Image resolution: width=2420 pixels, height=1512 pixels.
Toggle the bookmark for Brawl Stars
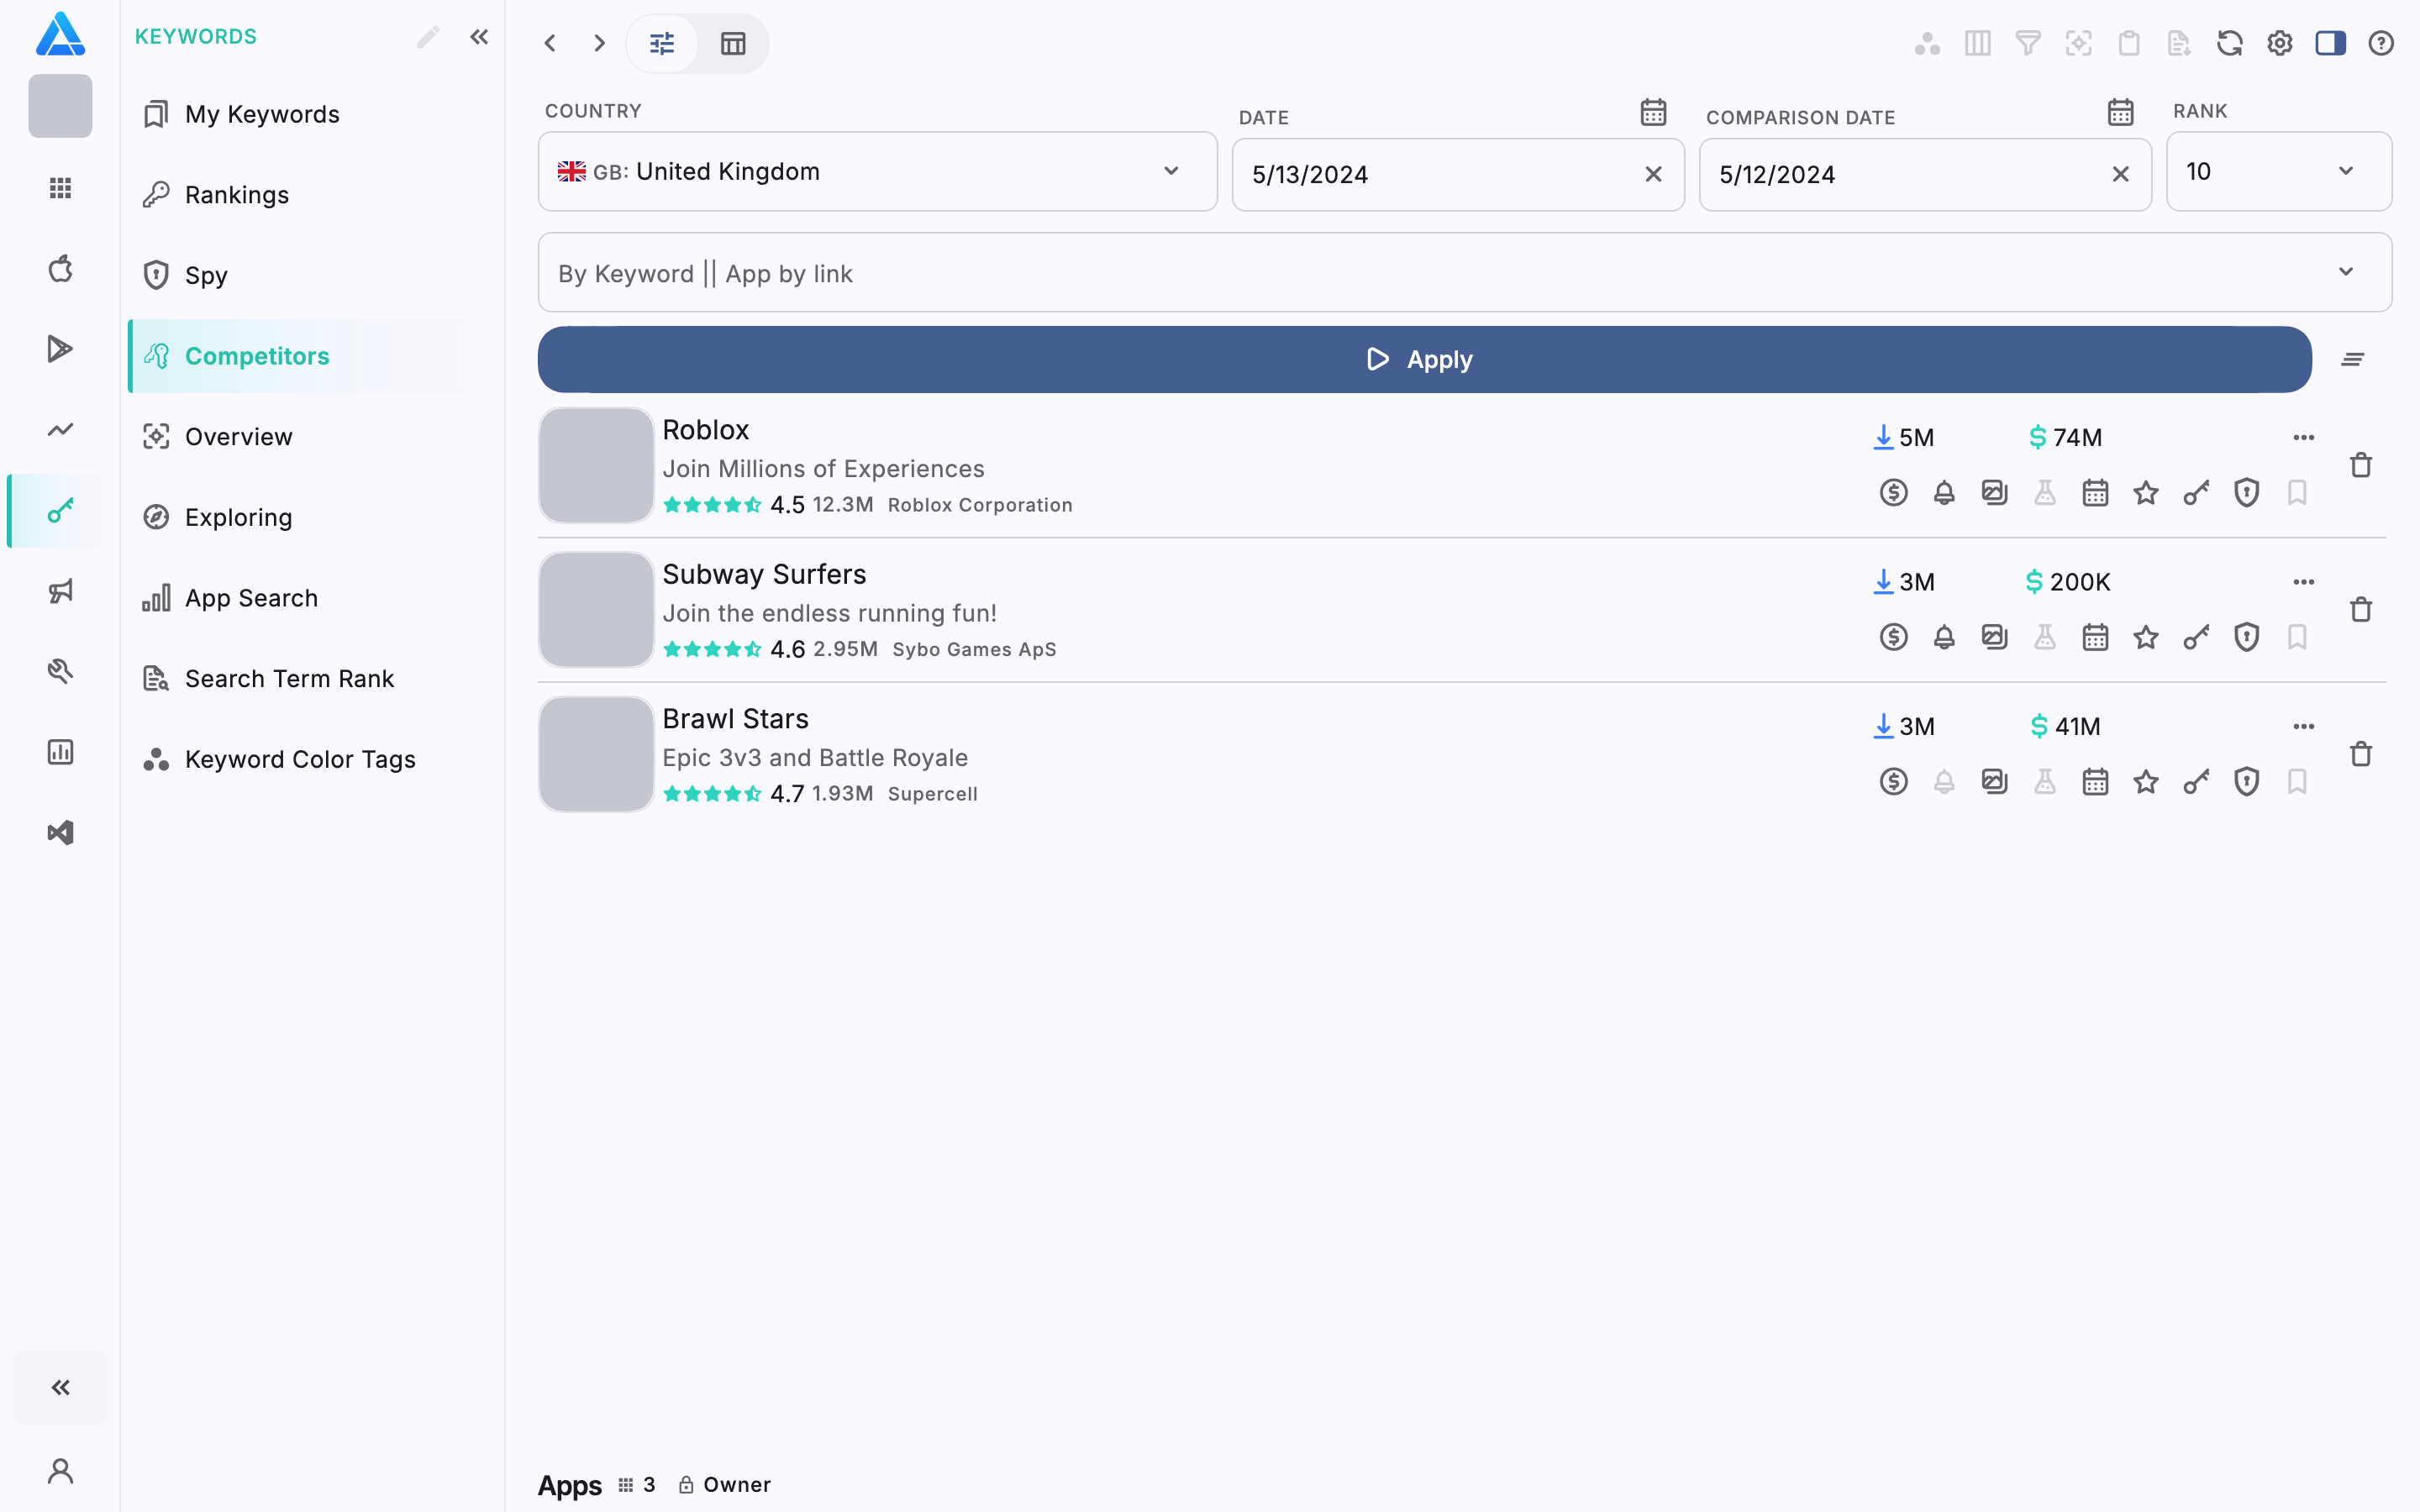pos(2297,782)
